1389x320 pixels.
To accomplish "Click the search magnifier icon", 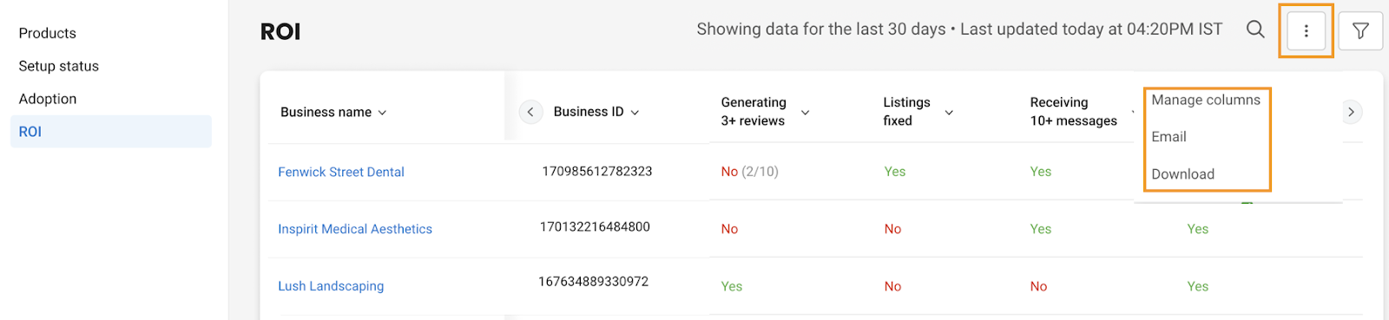I will pyautogui.click(x=1255, y=29).
